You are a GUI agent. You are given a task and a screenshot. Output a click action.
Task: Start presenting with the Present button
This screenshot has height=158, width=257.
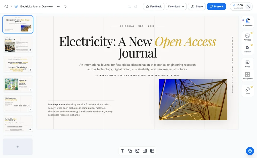coord(216,6)
